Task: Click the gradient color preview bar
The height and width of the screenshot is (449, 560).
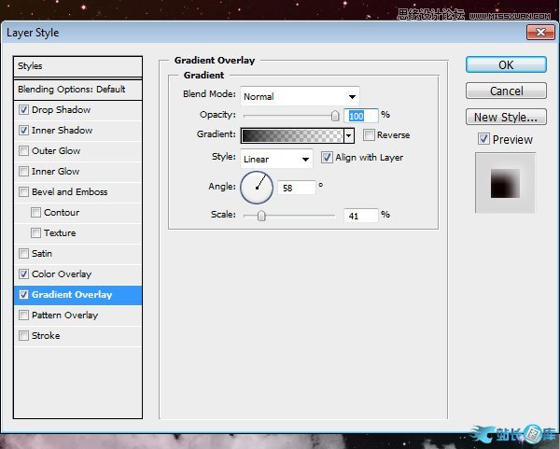Action: pos(292,135)
